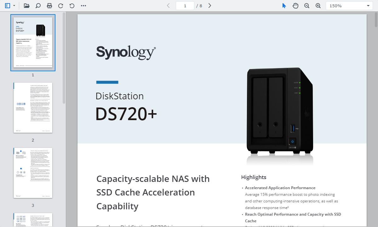Screen dimensions: 378x227
Task: Select the text selection cursor tool
Action: (x=284, y=5)
